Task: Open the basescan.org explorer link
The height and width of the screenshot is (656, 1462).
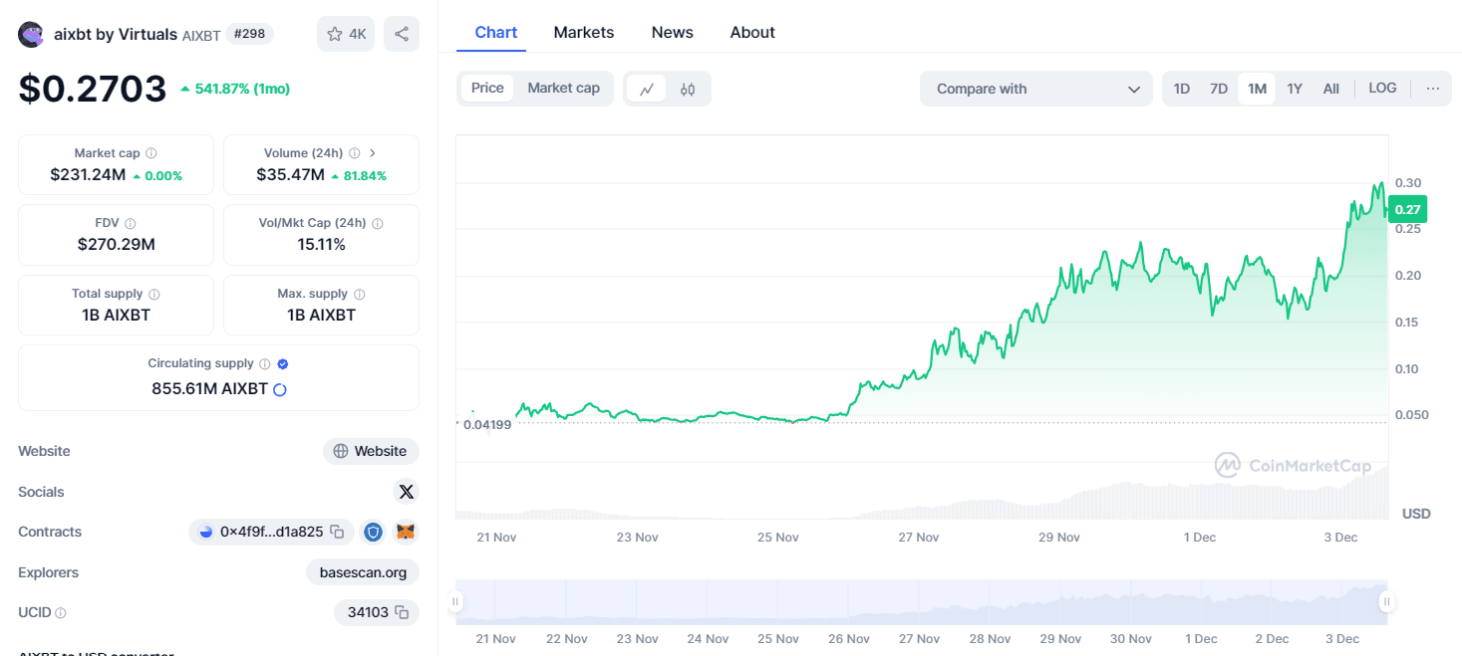Action: tap(362, 571)
